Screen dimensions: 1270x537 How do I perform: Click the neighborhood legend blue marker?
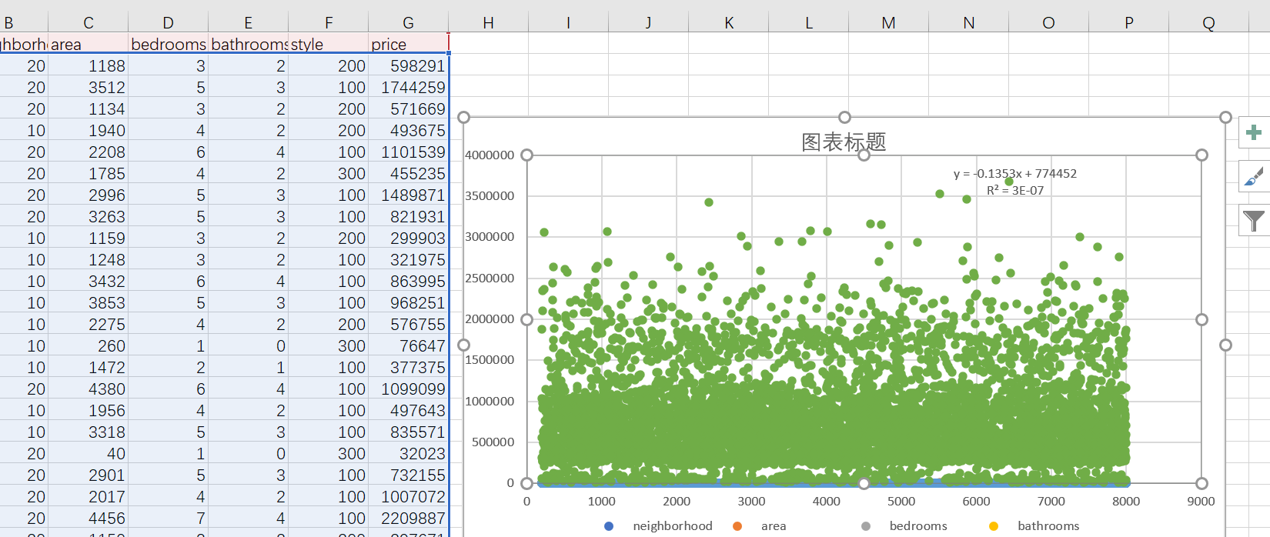[609, 526]
